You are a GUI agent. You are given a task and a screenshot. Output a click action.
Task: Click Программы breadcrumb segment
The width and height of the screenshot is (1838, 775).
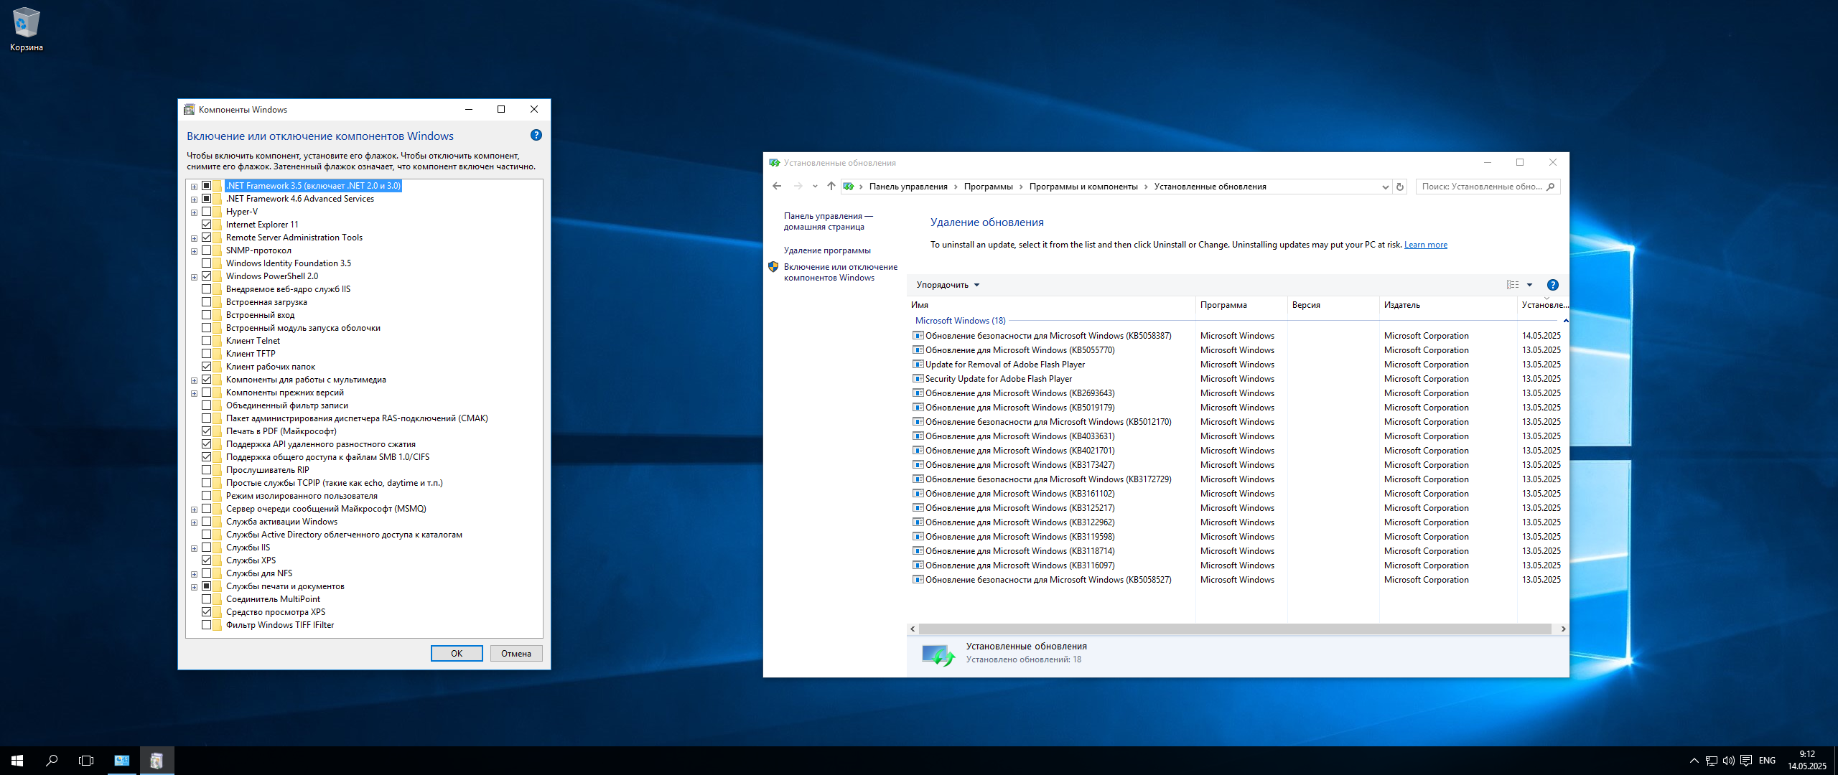tap(988, 187)
